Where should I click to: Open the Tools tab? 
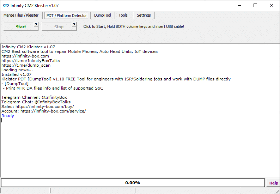123,16
